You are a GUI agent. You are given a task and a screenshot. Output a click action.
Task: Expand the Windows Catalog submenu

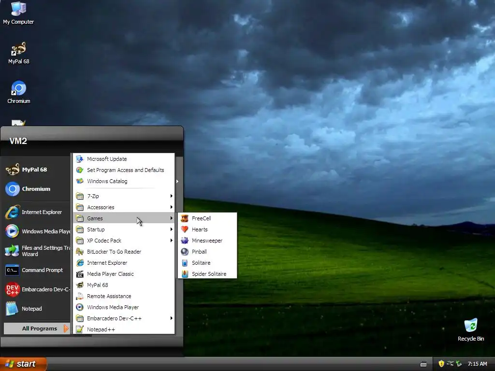124,181
